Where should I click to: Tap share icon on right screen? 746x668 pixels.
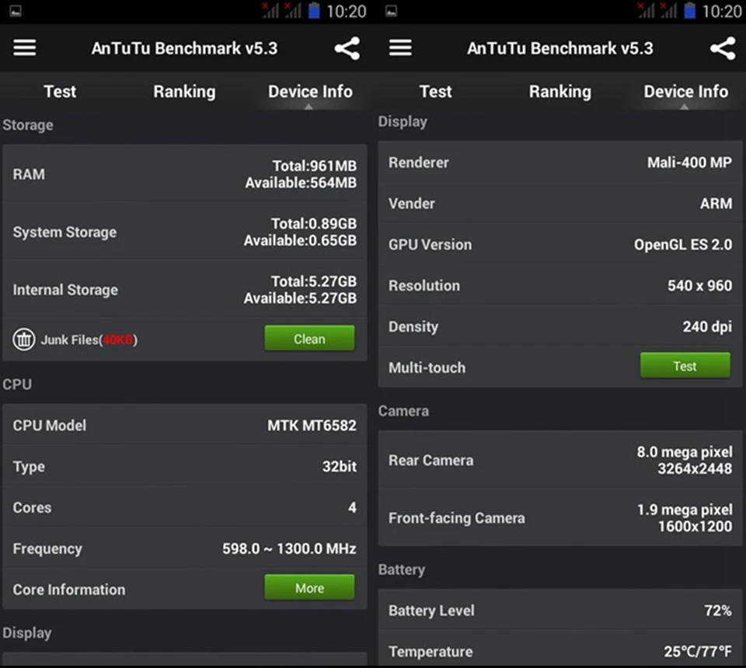click(x=723, y=48)
